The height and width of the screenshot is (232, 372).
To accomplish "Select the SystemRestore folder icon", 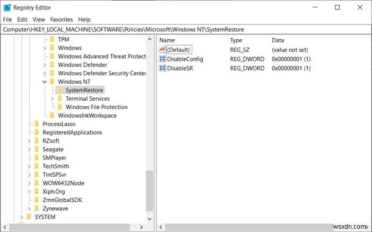I will coord(60,90).
